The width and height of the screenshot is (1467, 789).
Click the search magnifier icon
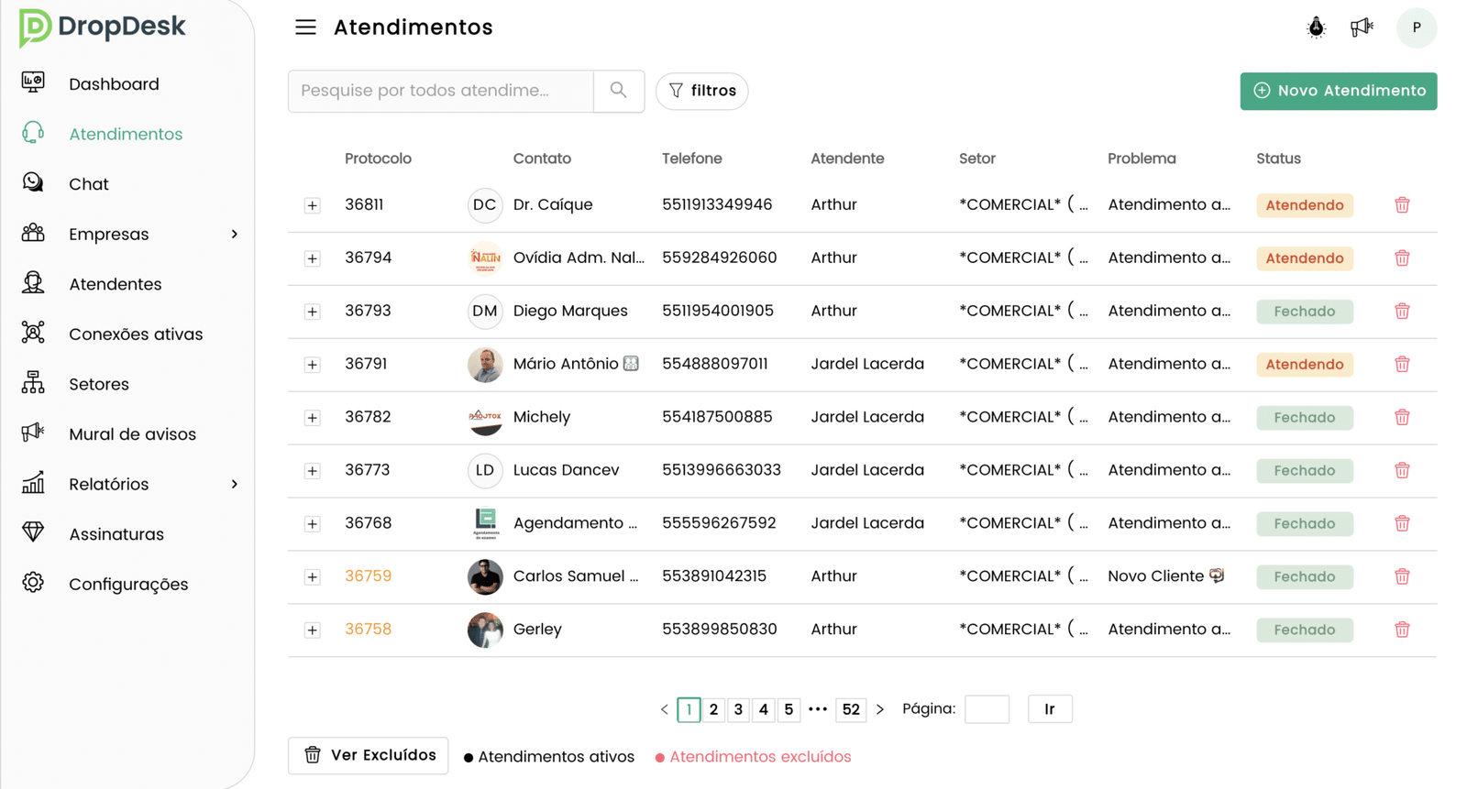pos(619,91)
